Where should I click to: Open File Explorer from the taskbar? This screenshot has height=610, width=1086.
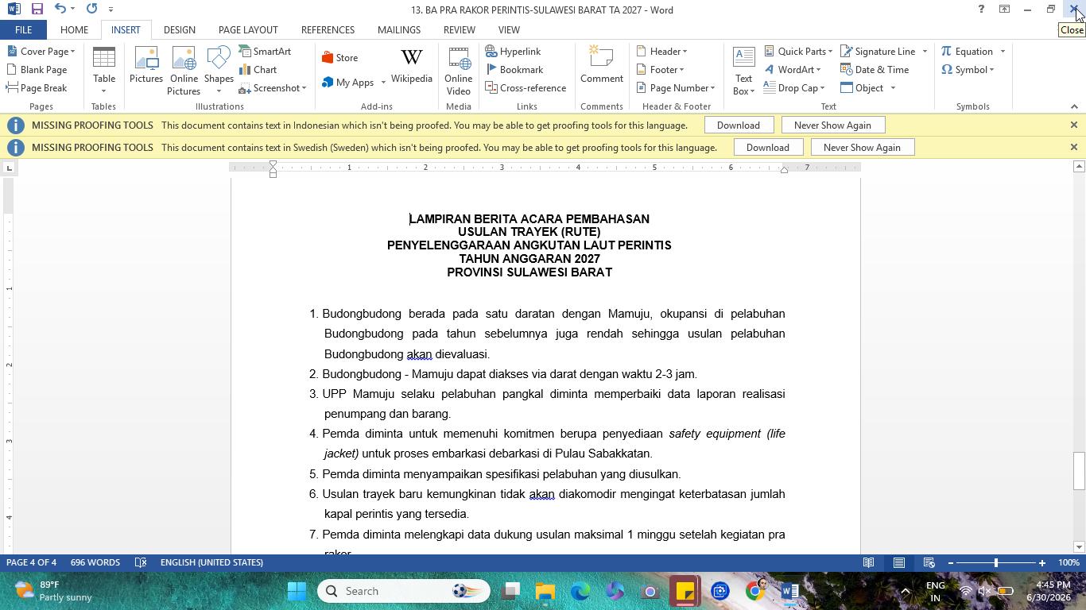545,591
